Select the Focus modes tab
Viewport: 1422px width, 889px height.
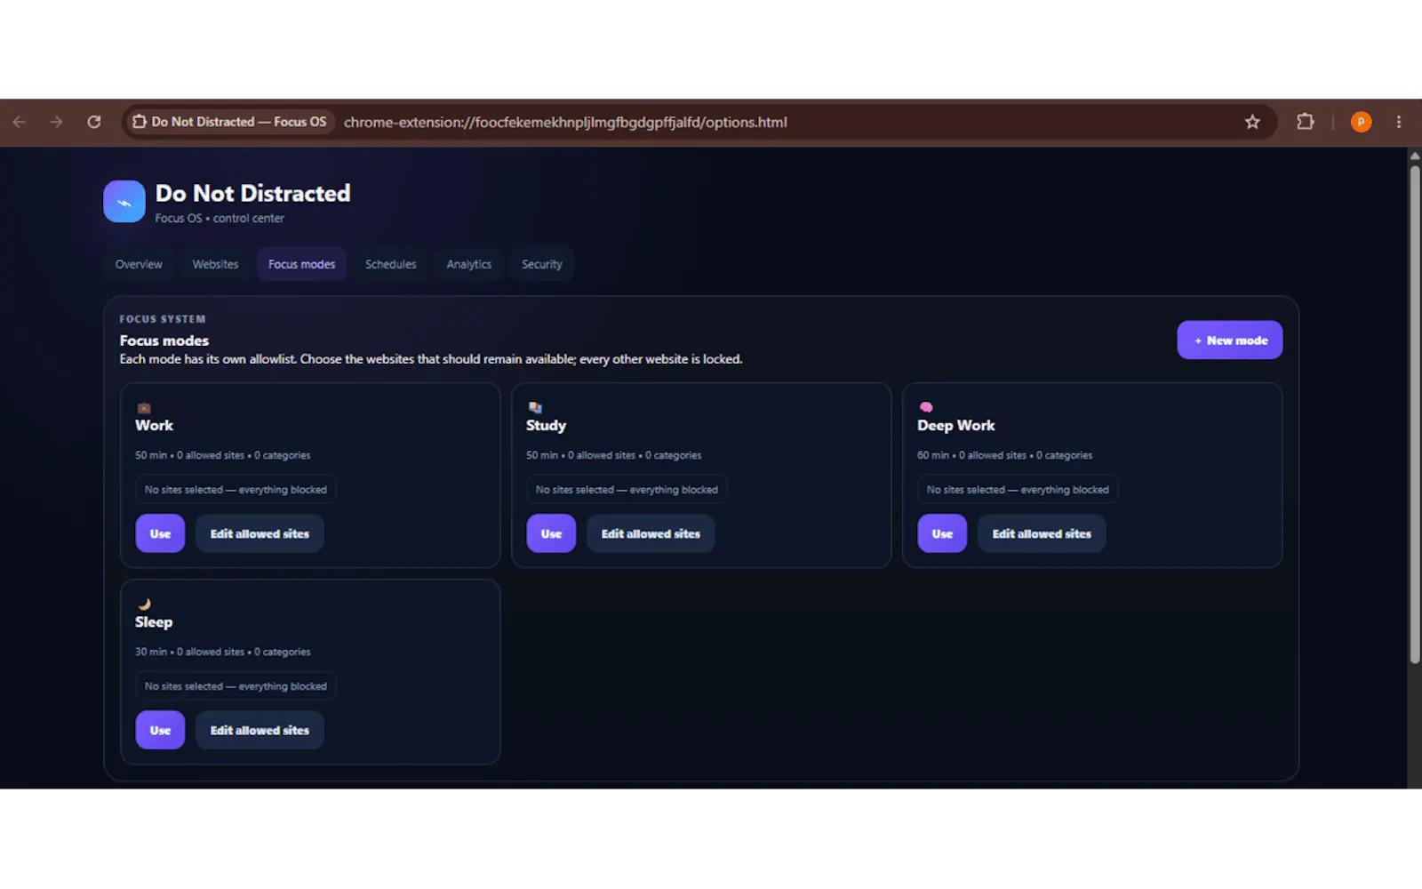tap(301, 264)
